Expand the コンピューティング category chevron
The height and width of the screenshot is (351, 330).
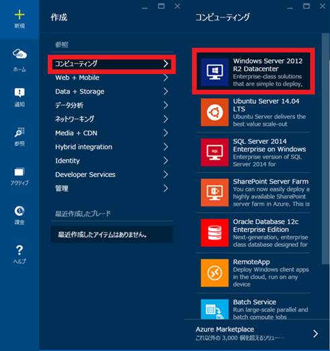(165, 64)
